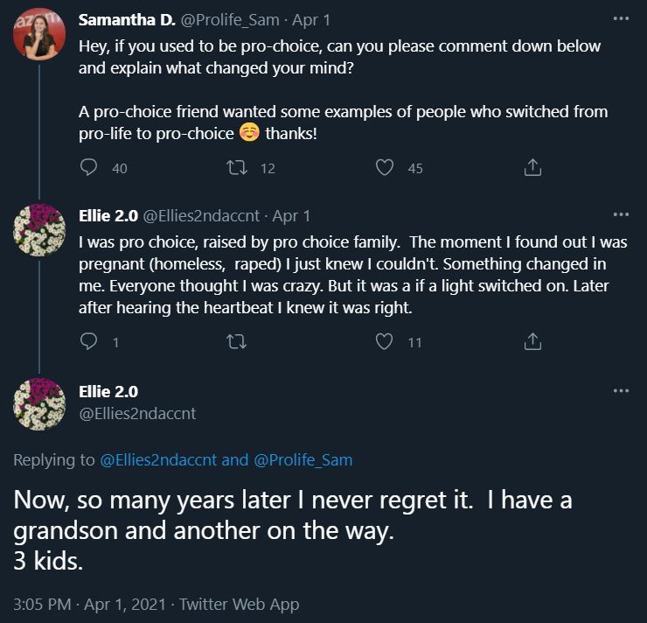The height and width of the screenshot is (623, 647).
Task: Open more options on Ellie's first reply
Action: pyautogui.click(x=621, y=214)
